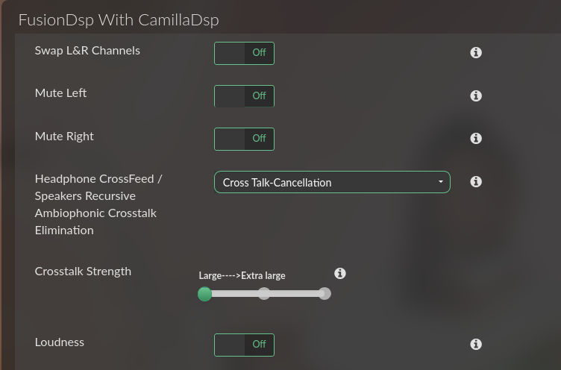Toggle Swap L&R Channels switch
The height and width of the screenshot is (370, 561).
[245, 53]
